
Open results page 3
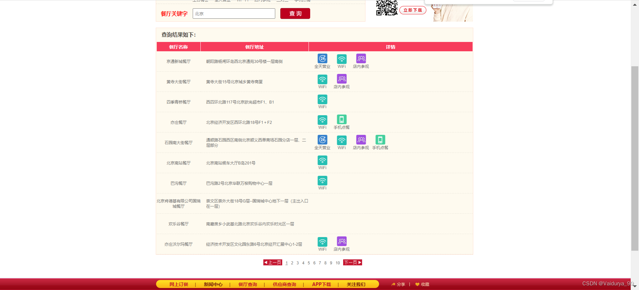298,263
